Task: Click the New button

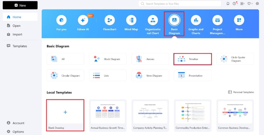Action: pos(20,5)
